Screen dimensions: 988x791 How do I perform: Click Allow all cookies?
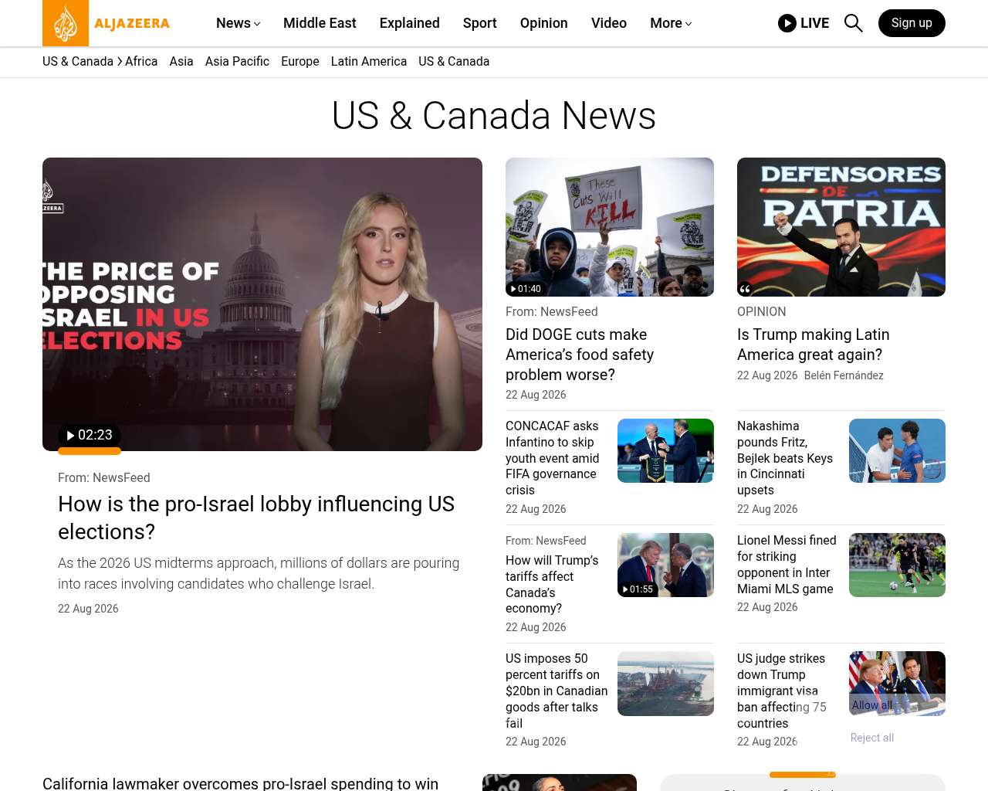click(x=872, y=705)
